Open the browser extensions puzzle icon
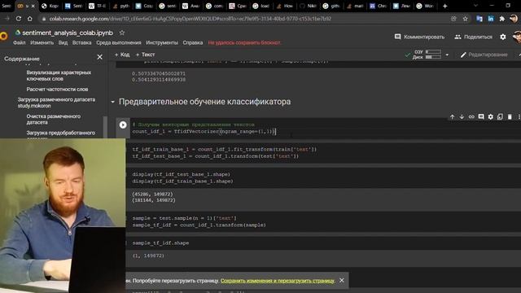The image size is (521, 293). tap(502, 19)
